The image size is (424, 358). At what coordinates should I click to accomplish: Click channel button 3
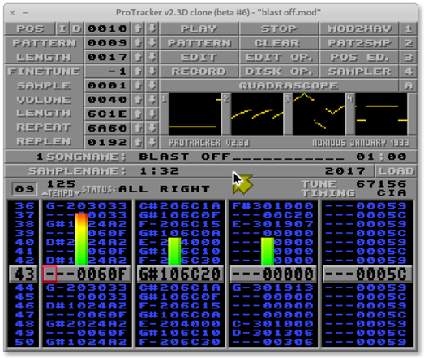tap(408, 57)
